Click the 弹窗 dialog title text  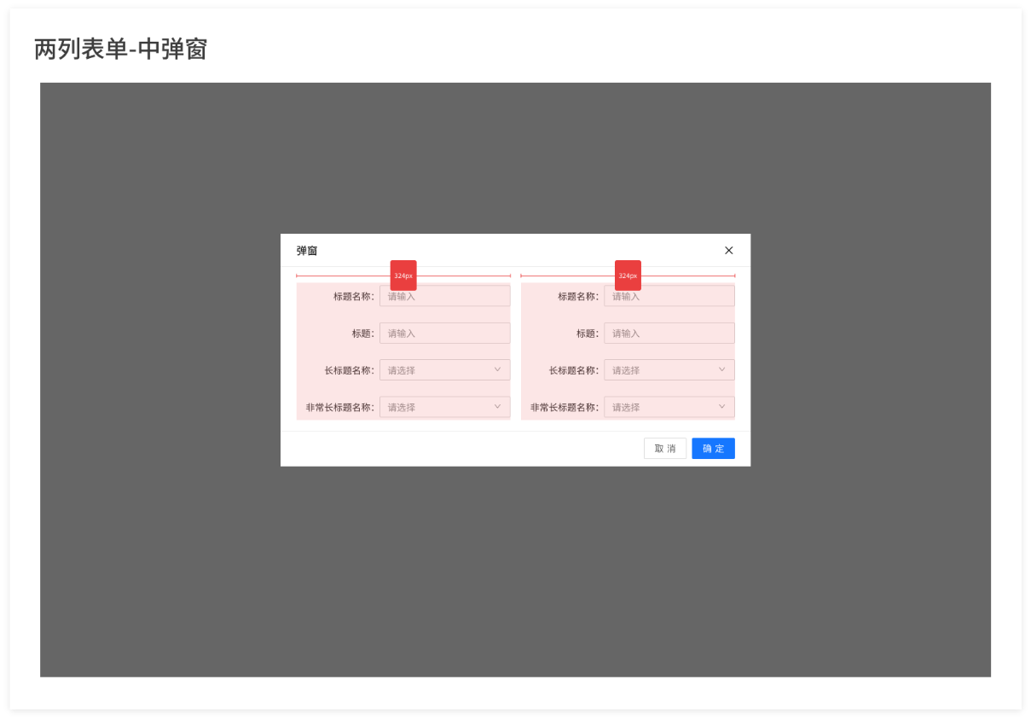307,251
